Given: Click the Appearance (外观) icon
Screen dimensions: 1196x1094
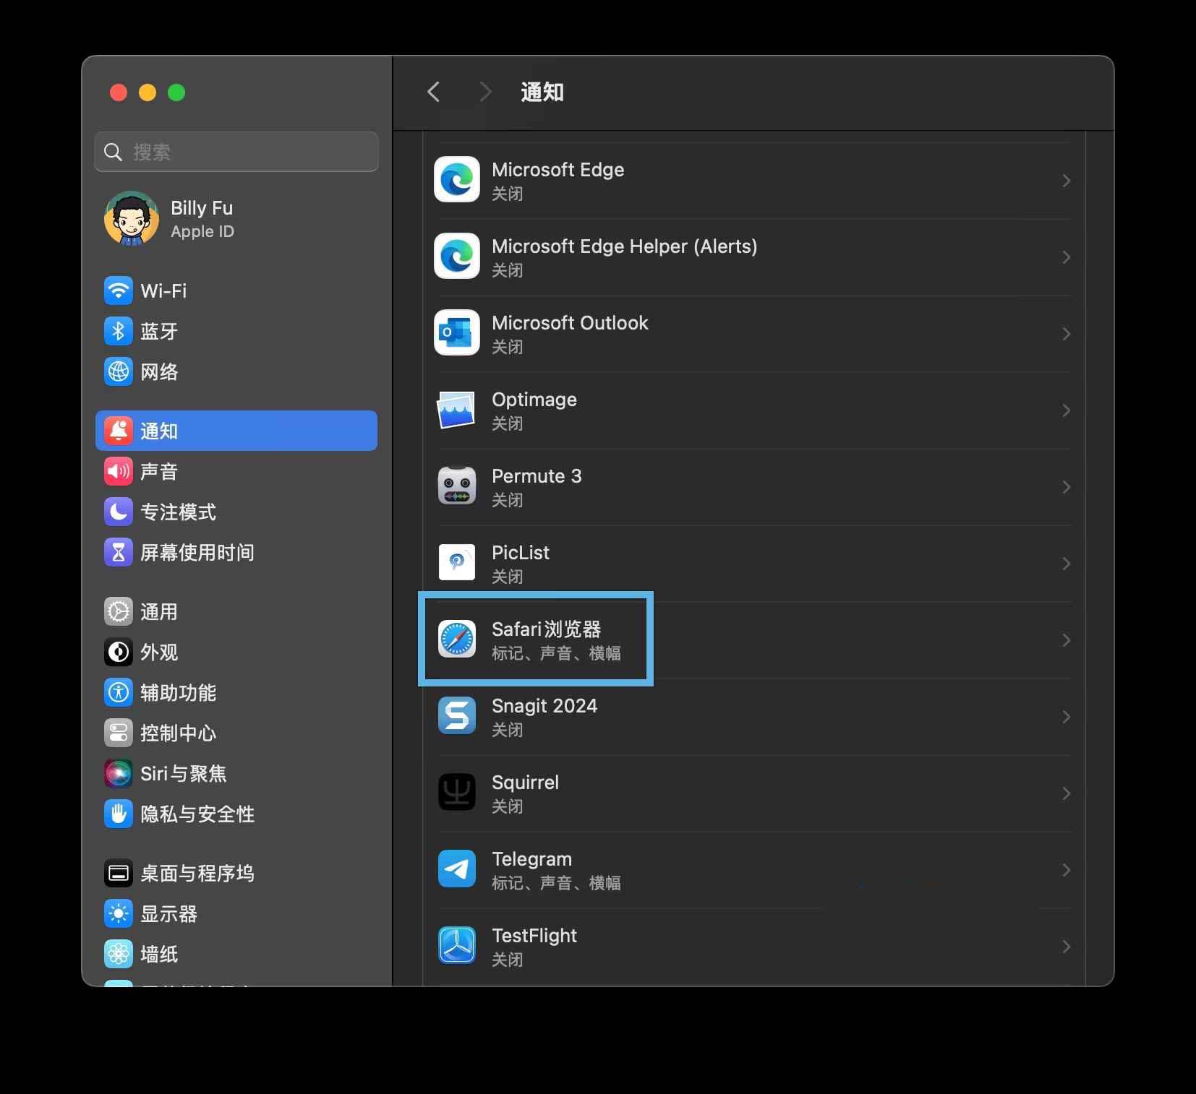Looking at the screenshot, I should click(x=119, y=652).
